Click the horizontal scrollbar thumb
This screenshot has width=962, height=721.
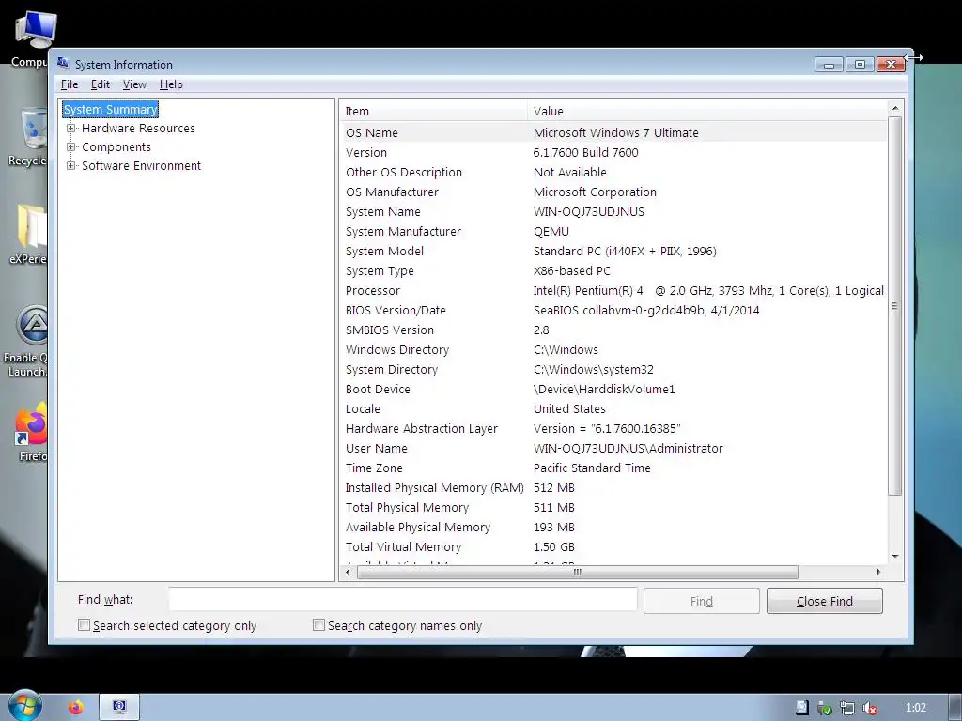pyautogui.click(x=578, y=572)
